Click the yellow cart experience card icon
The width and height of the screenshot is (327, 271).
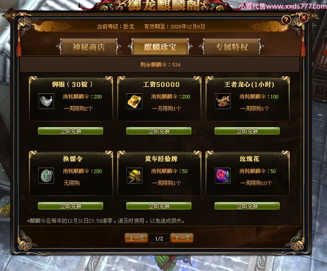click(134, 176)
